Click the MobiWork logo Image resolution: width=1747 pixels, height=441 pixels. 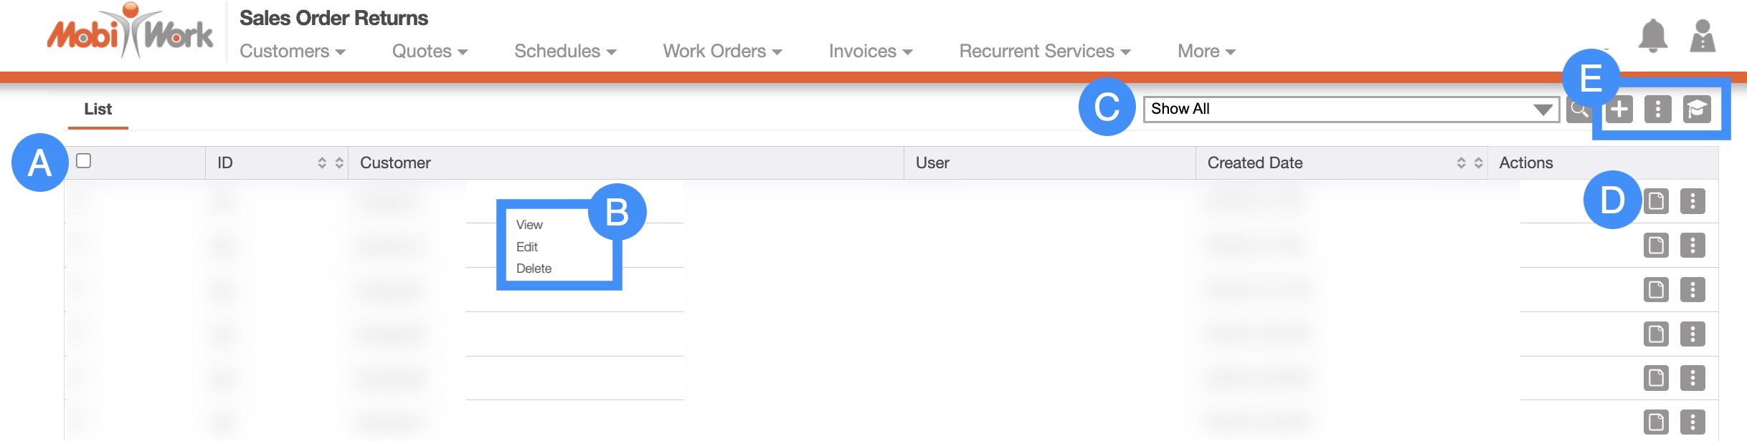130,33
